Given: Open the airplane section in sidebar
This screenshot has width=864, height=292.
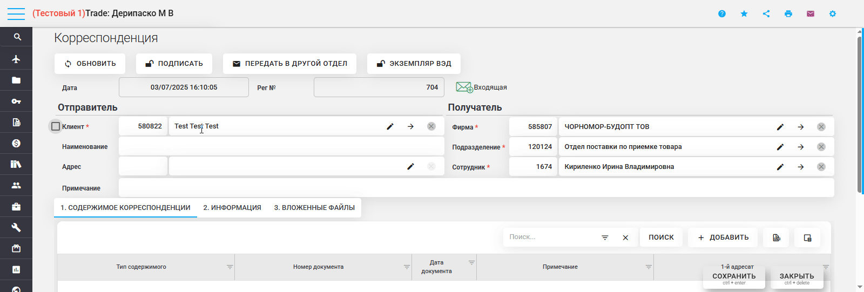Looking at the screenshot, I should pyautogui.click(x=16, y=59).
